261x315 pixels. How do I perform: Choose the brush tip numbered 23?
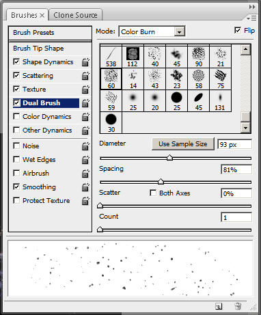coord(176,79)
